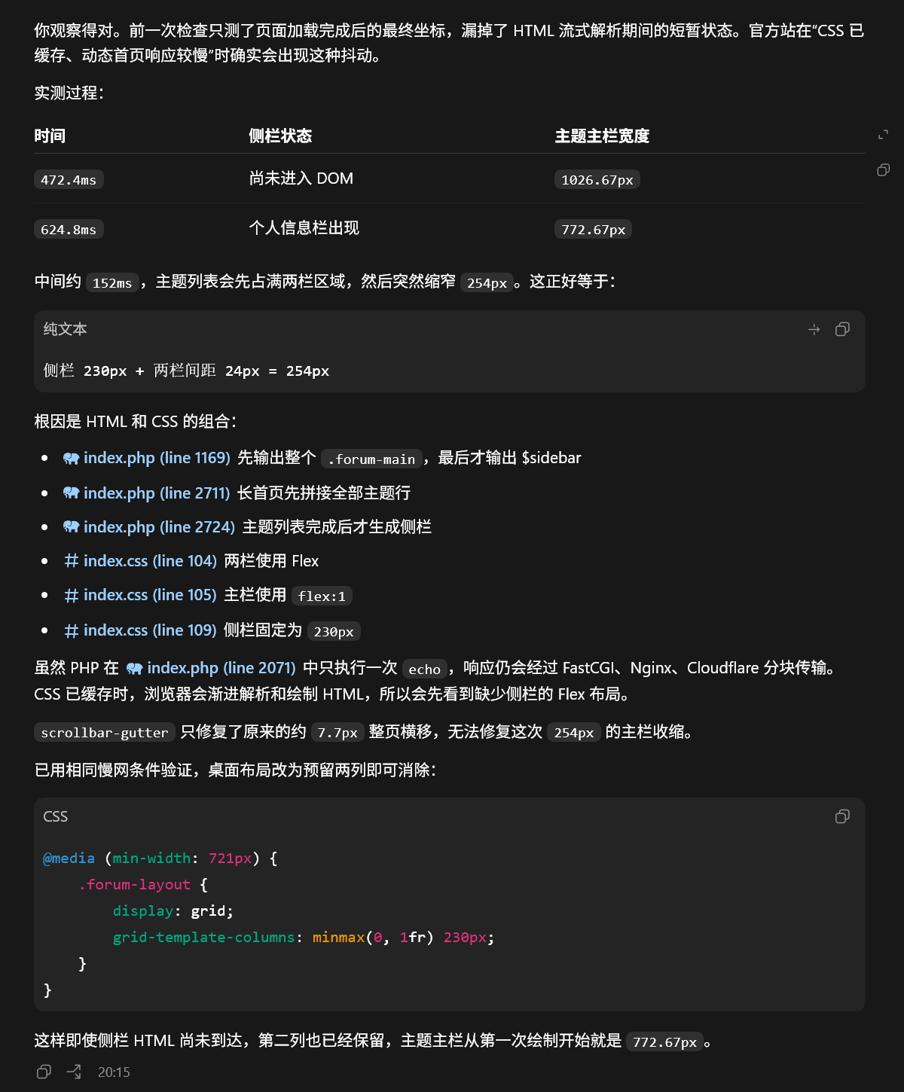Select the echo inline code
The height and width of the screenshot is (1092, 904).
coord(424,669)
